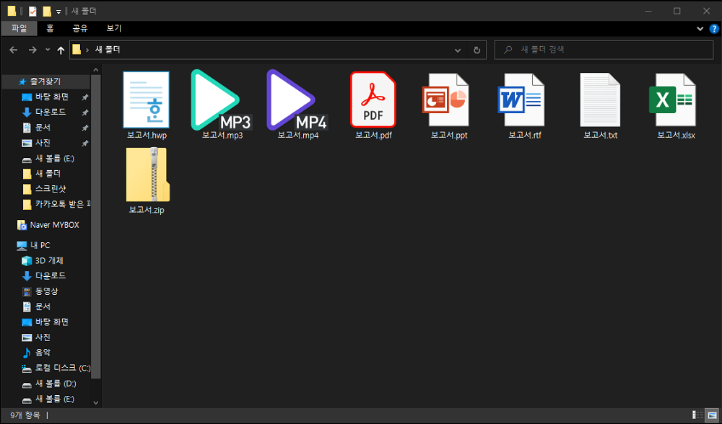Click the file name 보고서.hwp label
This screenshot has height=424, width=722.
click(147, 135)
